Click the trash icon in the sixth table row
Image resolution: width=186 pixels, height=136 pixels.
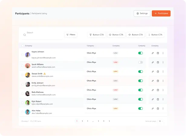[158, 99]
